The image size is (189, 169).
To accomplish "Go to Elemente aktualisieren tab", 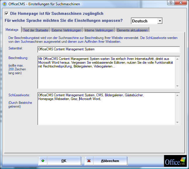I will tap(132, 30).
